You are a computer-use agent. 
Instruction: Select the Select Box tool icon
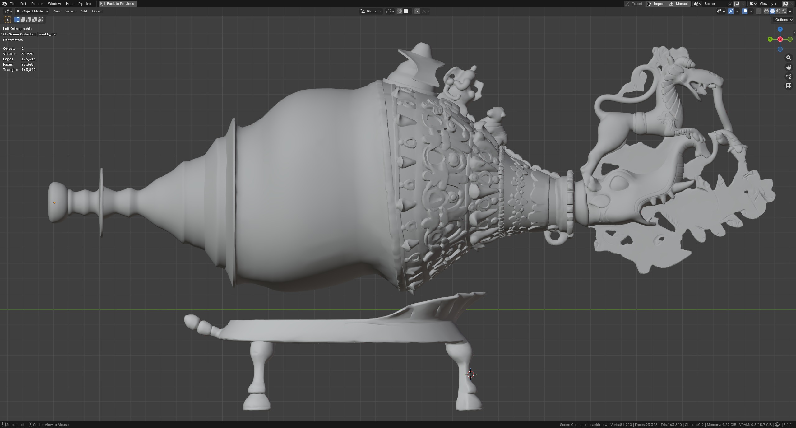tap(8, 20)
